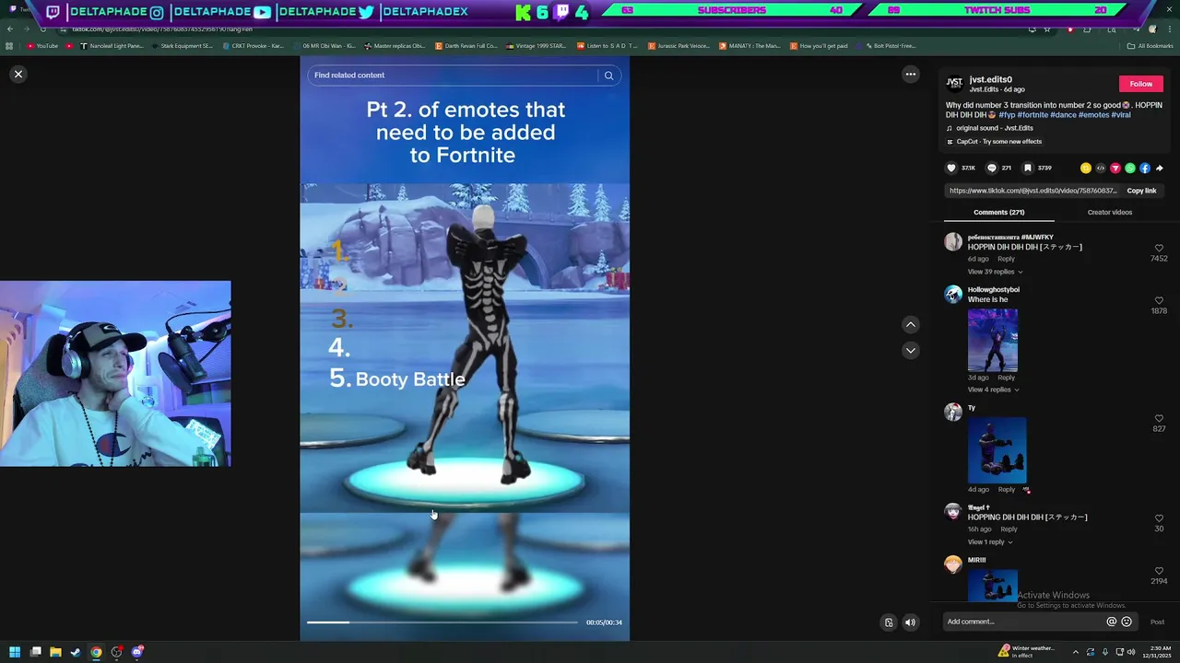Switch to Comments (271) tab
The height and width of the screenshot is (663, 1180).
tap(998, 212)
